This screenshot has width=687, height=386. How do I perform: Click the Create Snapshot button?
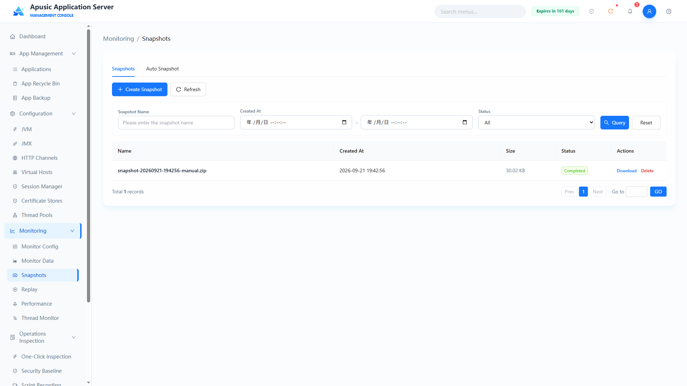tap(140, 89)
